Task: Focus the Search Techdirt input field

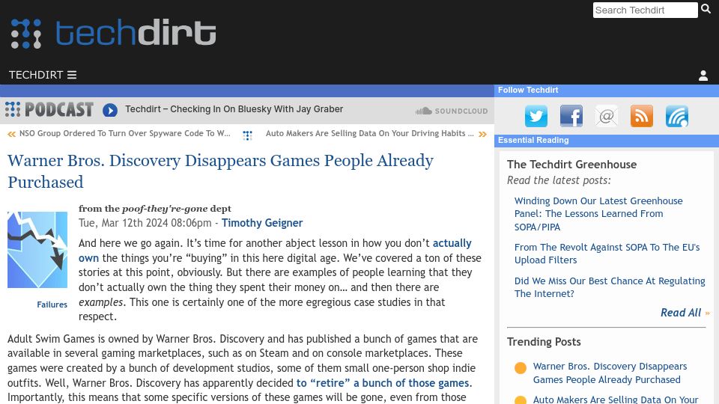Action: pyautogui.click(x=645, y=10)
